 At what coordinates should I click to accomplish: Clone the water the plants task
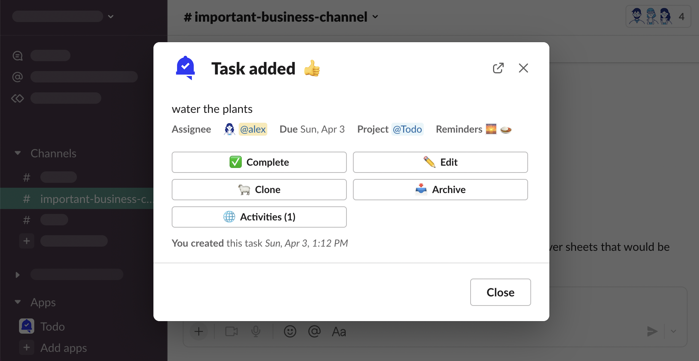259,190
